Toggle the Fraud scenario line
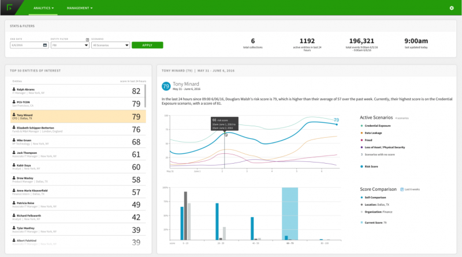The image size is (462, 257). (x=366, y=140)
